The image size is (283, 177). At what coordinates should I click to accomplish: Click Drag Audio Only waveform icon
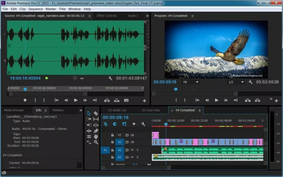tap(82, 78)
